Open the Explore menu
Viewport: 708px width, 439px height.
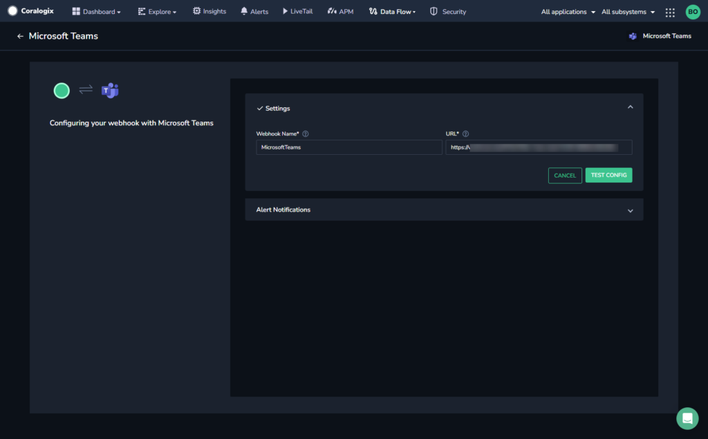(157, 12)
